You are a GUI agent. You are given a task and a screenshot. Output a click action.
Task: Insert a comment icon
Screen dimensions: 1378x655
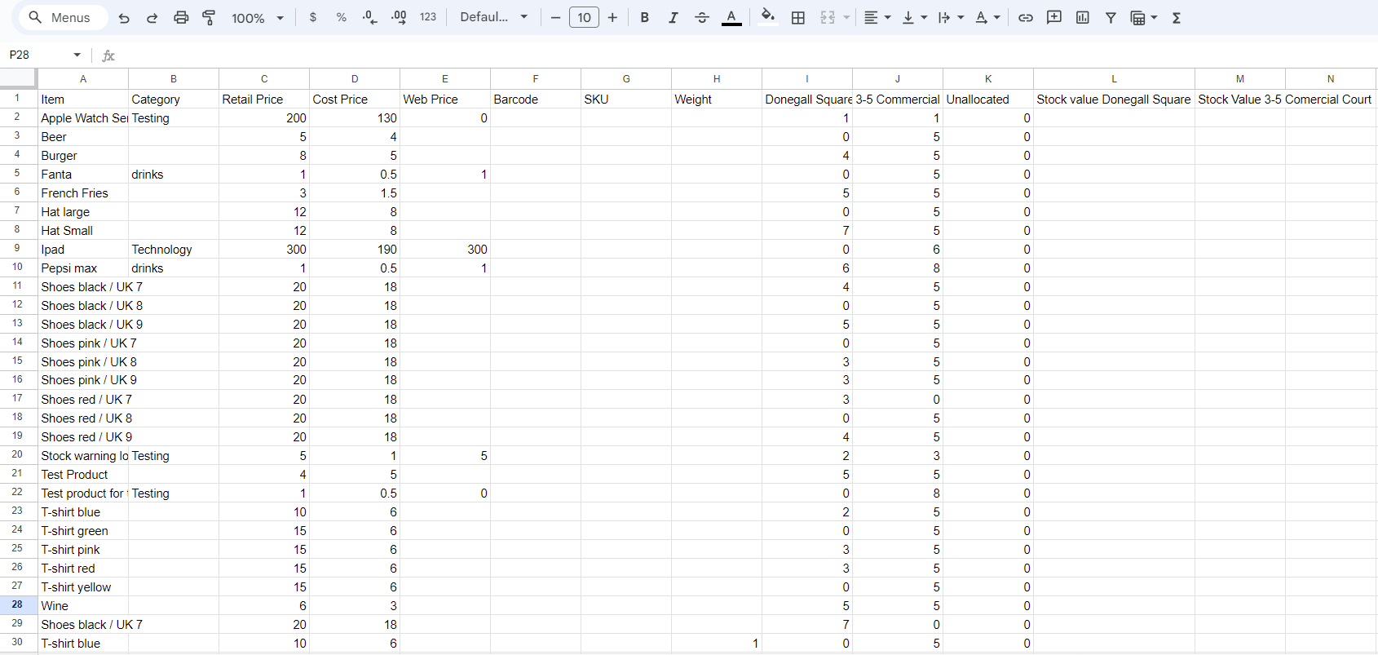(1054, 17)
